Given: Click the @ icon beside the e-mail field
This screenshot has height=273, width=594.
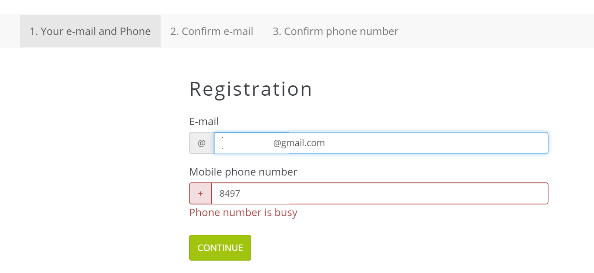Looking at the screenshot, I should [202, 143].
